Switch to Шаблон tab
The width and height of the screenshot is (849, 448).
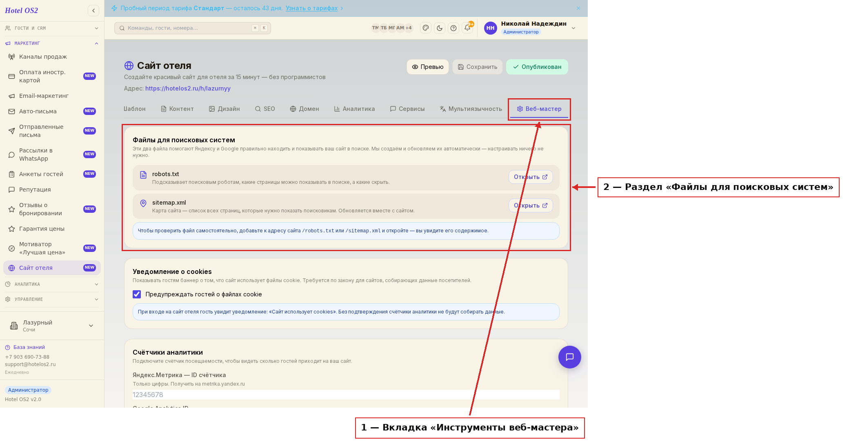pyautogui.click(x=135, y=109)
